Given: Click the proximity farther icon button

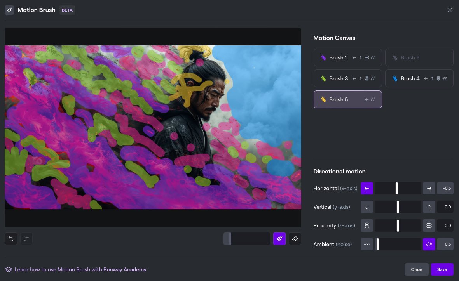Looking at the screenshot, I should [x=367, y=225].
